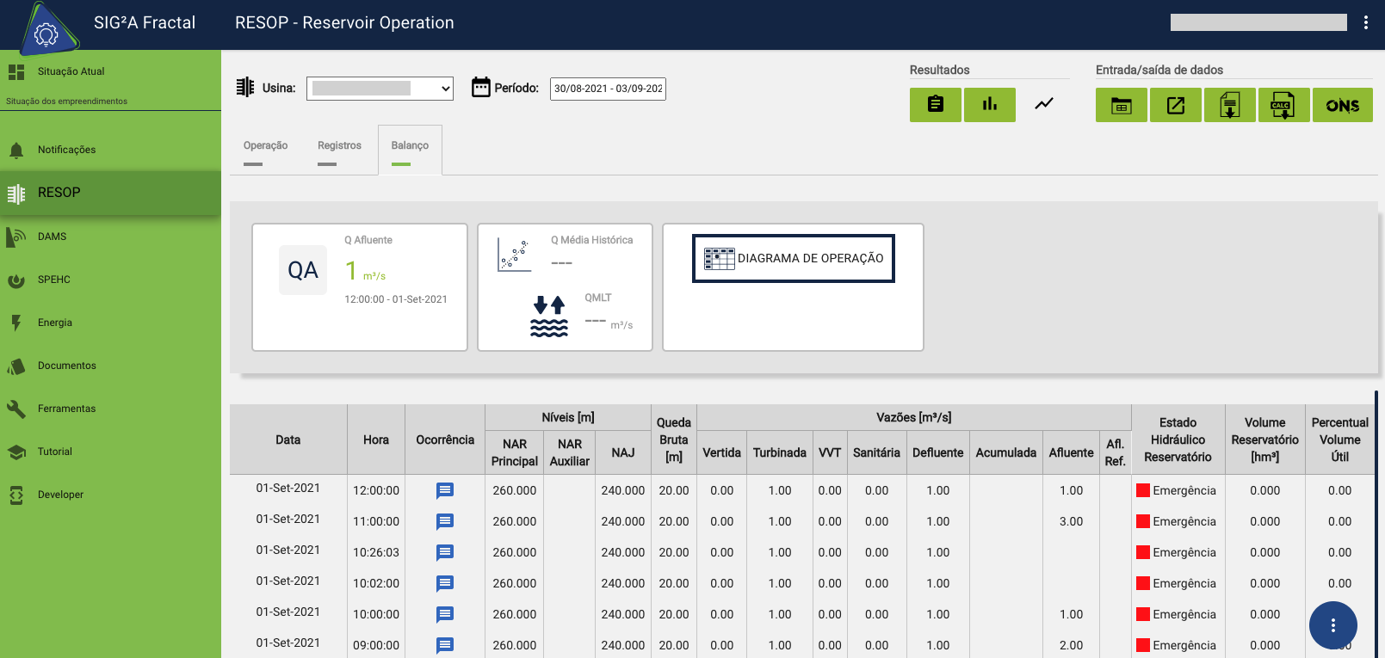
Task: Open Notificações from the sidebar
Action: click(66, 150)
